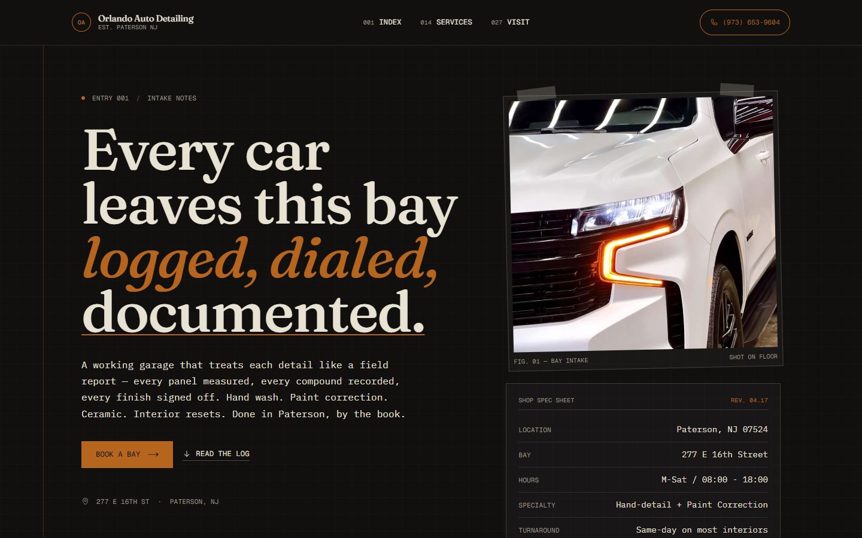
Task: Select the Hours row in spec sheet
Action: point(643,479)
